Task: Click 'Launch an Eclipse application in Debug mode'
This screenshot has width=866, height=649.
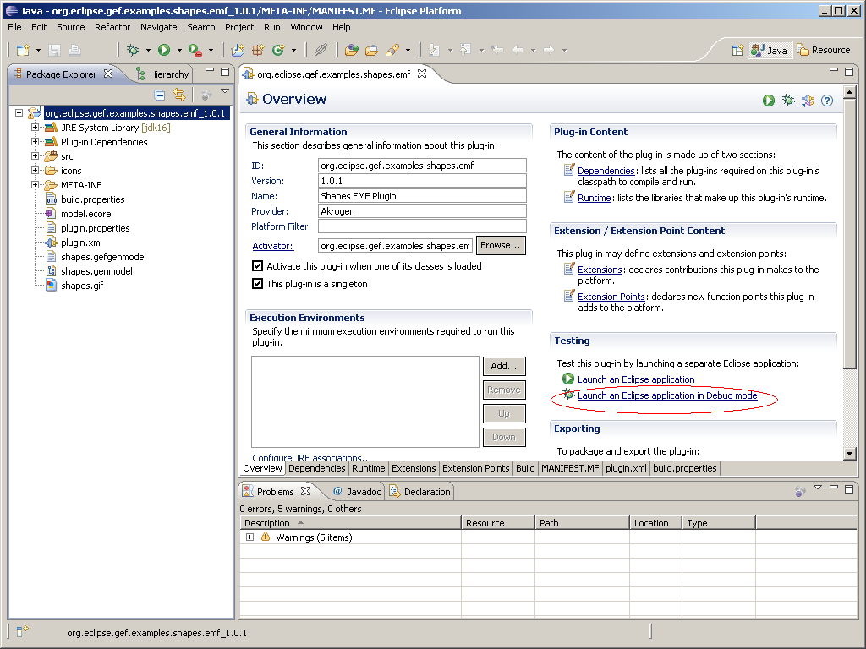Action: [x=666, y=395]
